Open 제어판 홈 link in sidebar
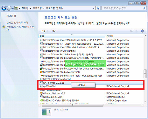The height and width of the screenshot is (119, 148). (x=11, y=16)
